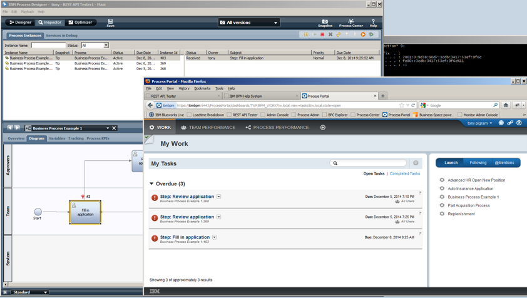Click the bookmark star in Firefox address bar

(x=401, y=105)
